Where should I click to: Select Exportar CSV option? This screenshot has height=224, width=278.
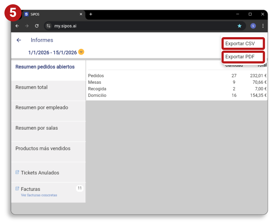point(243,44)
